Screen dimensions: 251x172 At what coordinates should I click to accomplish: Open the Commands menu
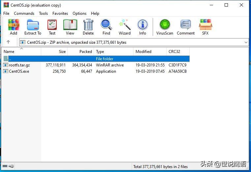[24, 13]
